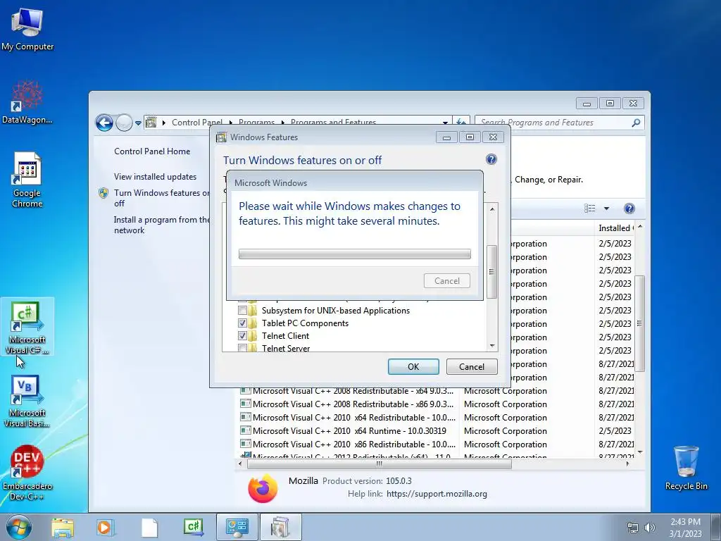Viewport: 721px width, 541px height.
Task: Toggle Subsystem for UNIX-based Applications checkbox
Action: (242, 311)
